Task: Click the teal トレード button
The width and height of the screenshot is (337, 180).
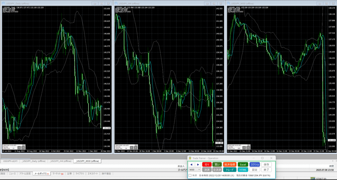Action: [x=230, y=170]
